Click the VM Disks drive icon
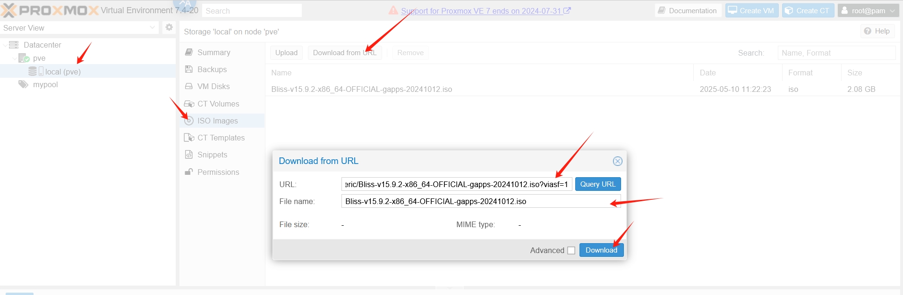903x295 pixels. coord(189,86)
